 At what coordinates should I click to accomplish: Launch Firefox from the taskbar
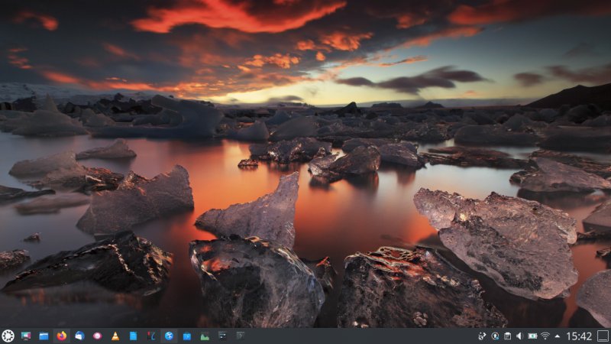click(x=62, y=336)
